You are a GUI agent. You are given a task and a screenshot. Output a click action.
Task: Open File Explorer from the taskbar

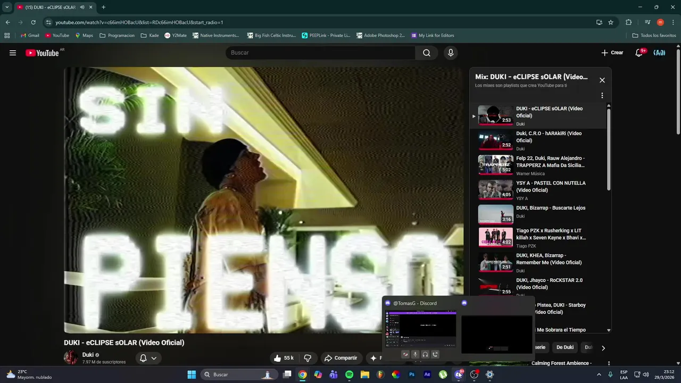click(x=365, y=374)
